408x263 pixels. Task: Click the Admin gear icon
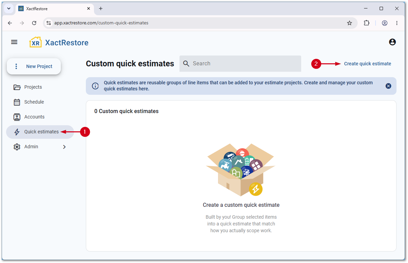click(x=17, y=147)
